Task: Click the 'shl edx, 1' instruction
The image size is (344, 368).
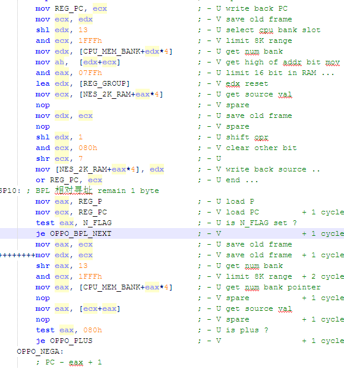Action: (59, 137)
